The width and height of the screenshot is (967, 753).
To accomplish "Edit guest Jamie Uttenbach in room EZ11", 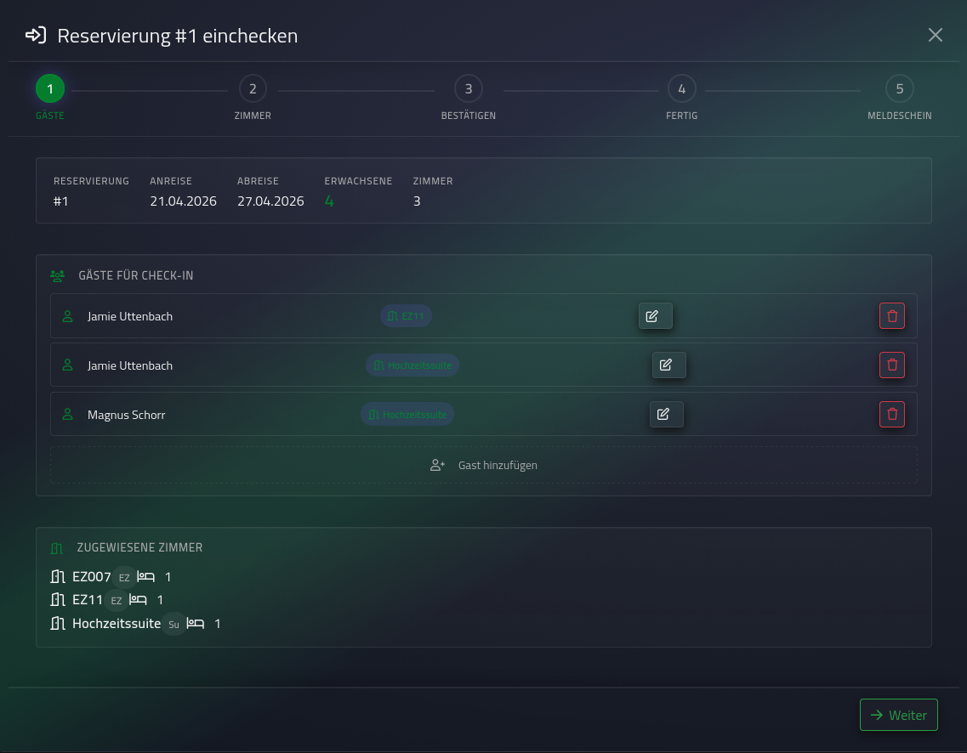I will click(x=655, y=316).
